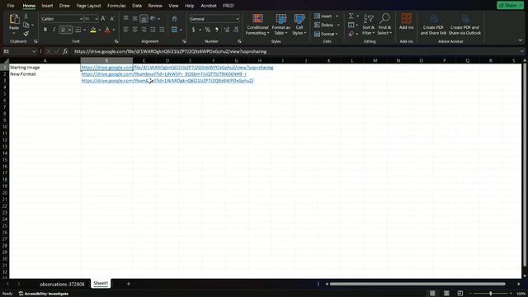Click Decrease Decimal icon
Image resolution: width=528 pixels, height=297 pixels.
(236, 30)
